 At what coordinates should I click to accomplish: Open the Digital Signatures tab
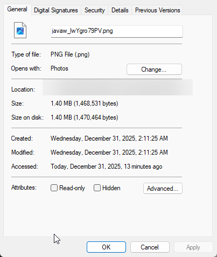click(56, 10)
